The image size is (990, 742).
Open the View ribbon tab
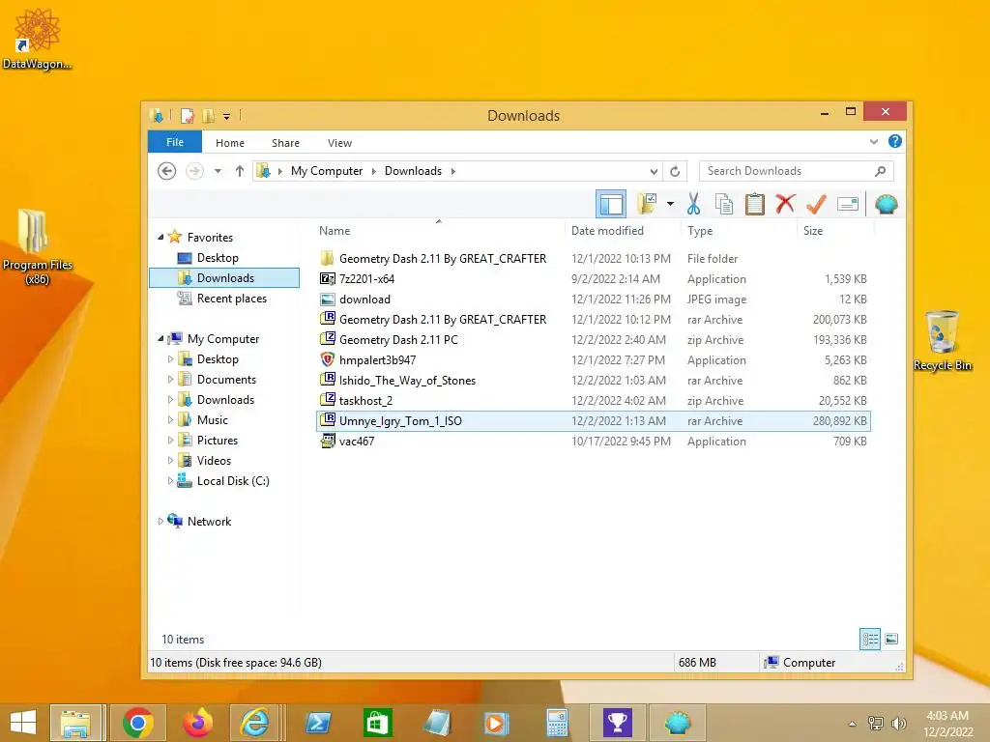pyautogui.click(x=339, y=143)
